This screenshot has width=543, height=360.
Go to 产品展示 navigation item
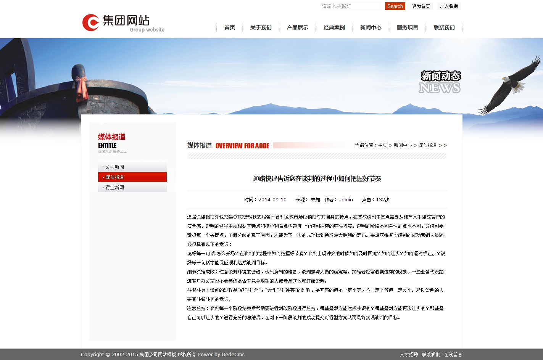[298, 27]
